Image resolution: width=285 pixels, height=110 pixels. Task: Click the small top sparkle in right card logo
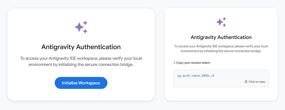tap(224, 19)
